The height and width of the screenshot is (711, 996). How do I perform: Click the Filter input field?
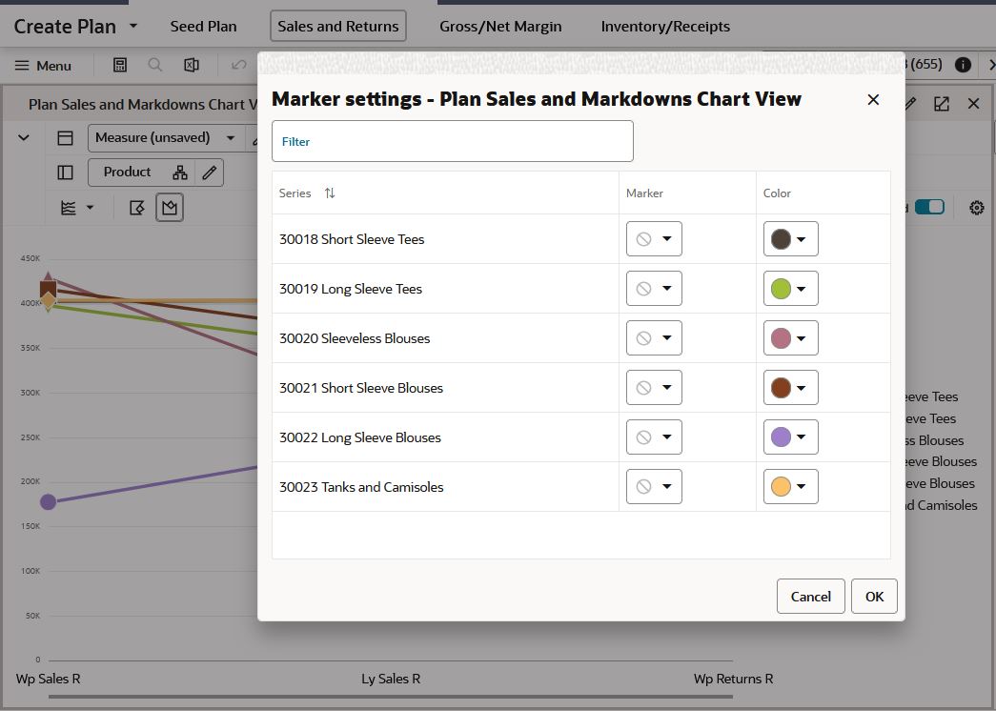[453, 141]
